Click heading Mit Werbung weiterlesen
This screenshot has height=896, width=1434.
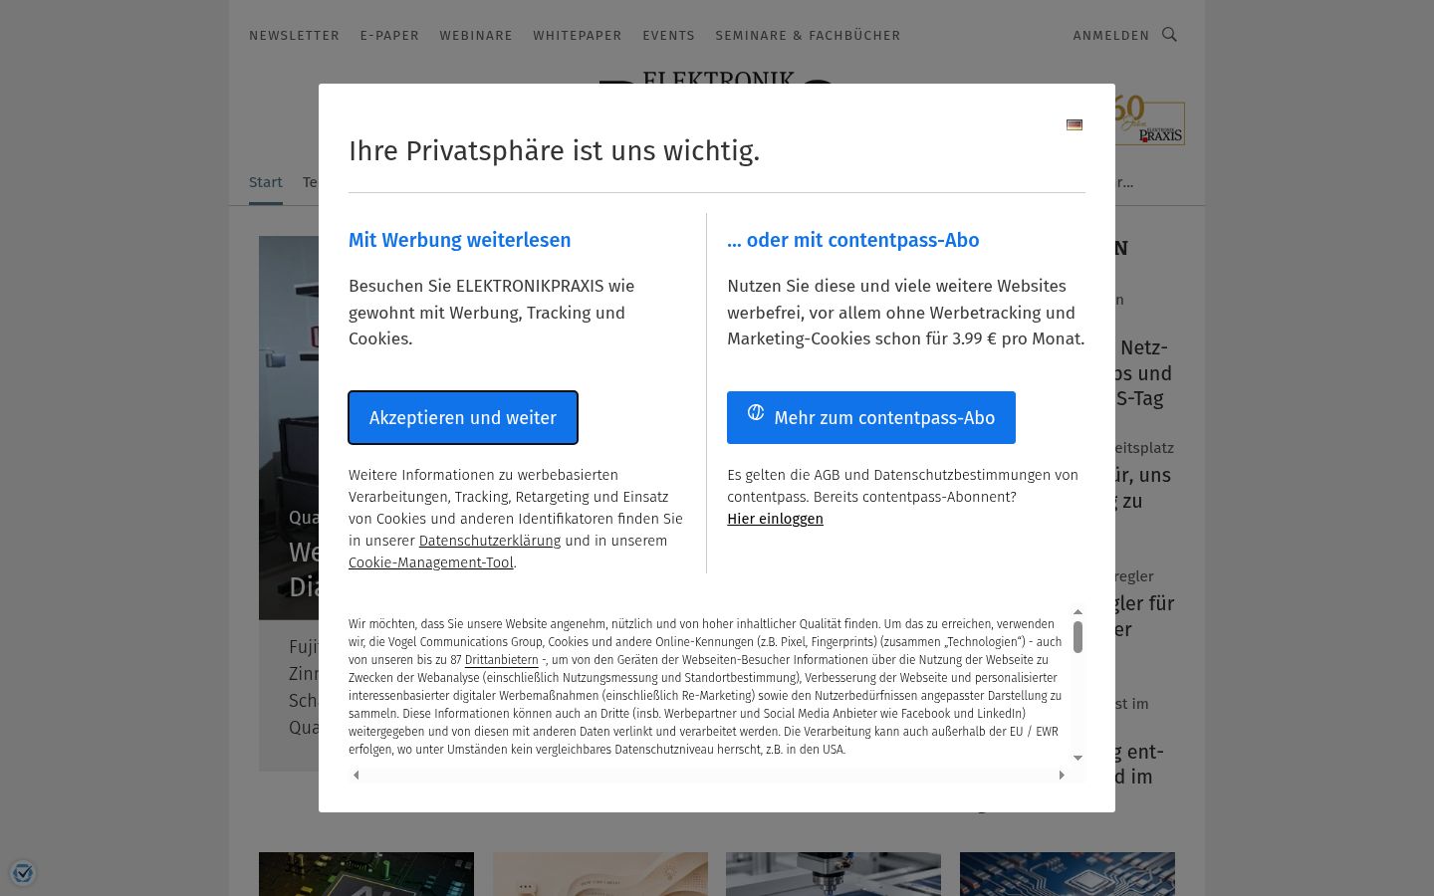point(460,240)
